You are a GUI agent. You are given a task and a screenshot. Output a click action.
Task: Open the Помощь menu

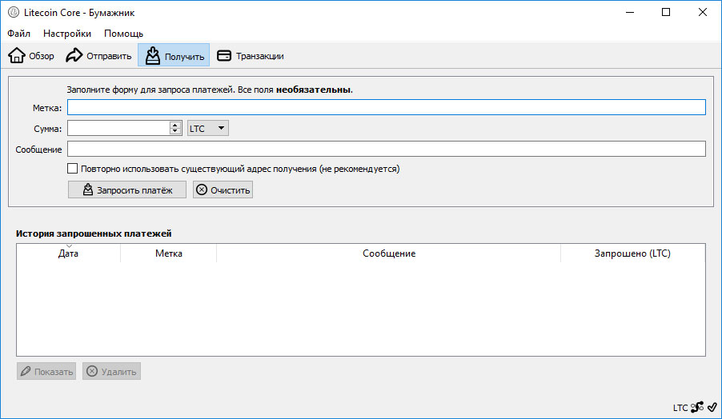click(x=123, y=34)
